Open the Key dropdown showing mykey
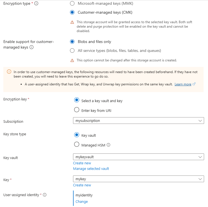 139,179
